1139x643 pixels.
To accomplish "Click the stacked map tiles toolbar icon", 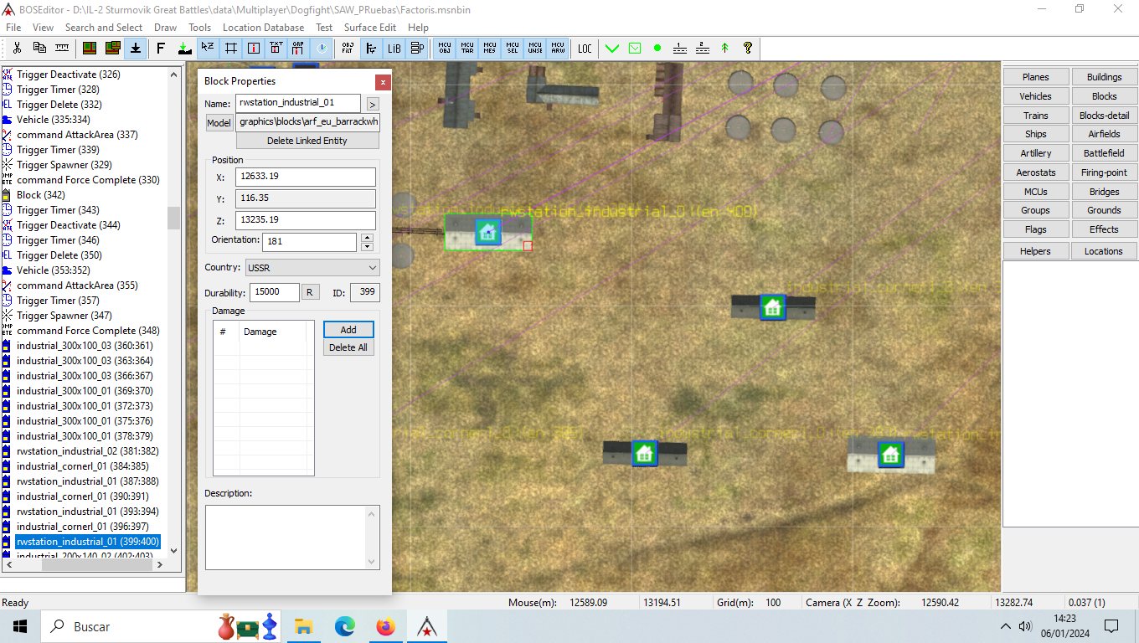I will click(x=112, y=48).
